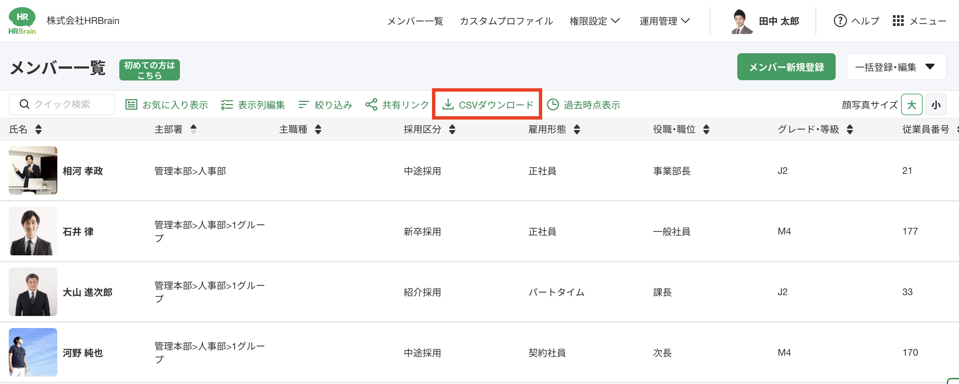The height and width of the screenshot is (384, 959).
Task: Set face photo size to small (小)
Action: [936, 105]
